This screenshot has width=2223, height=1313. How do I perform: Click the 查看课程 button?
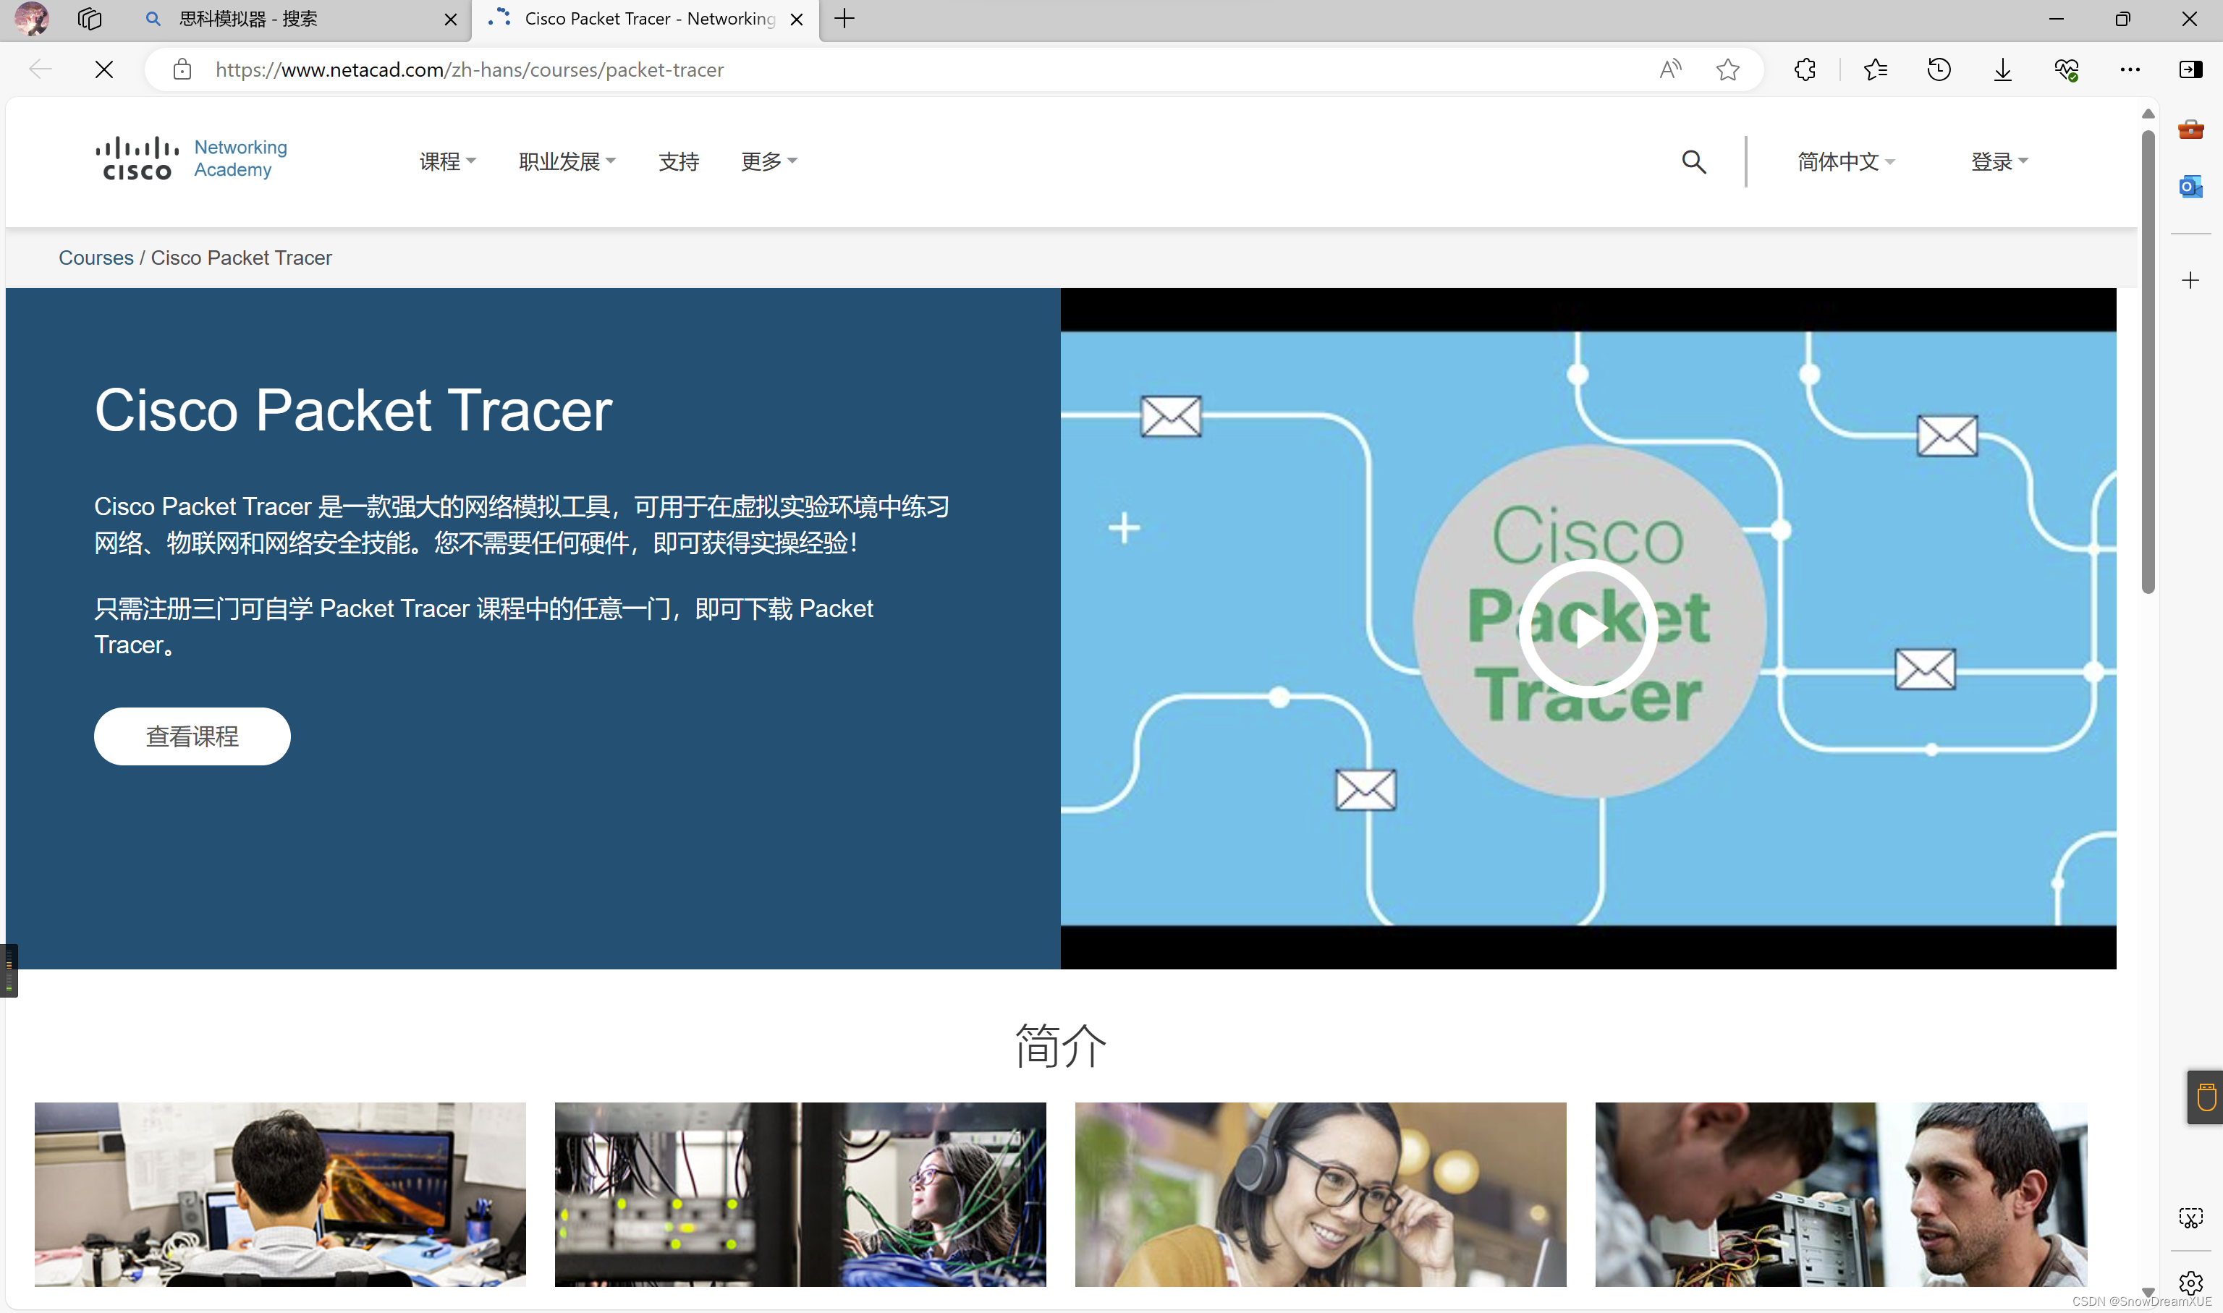192,736
